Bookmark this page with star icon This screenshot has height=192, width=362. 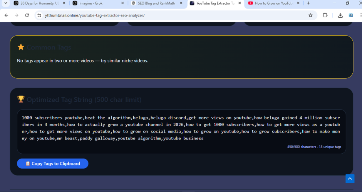[310, 15]
